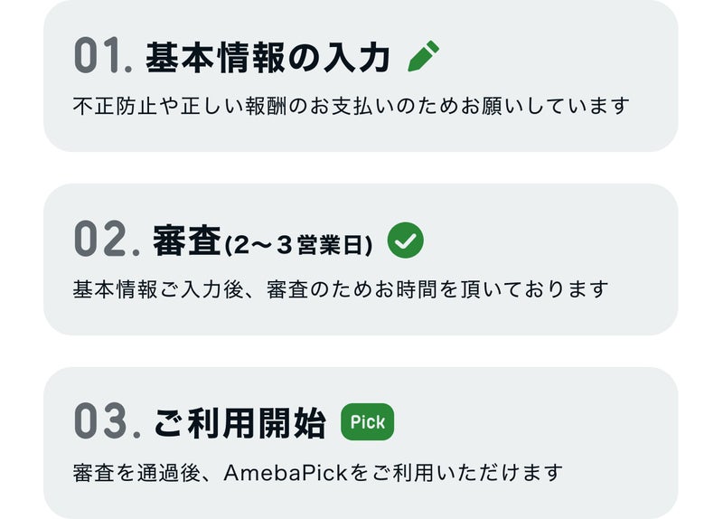723x519 pixels.
Task: Select the second step review card
Action: (361, 259)
